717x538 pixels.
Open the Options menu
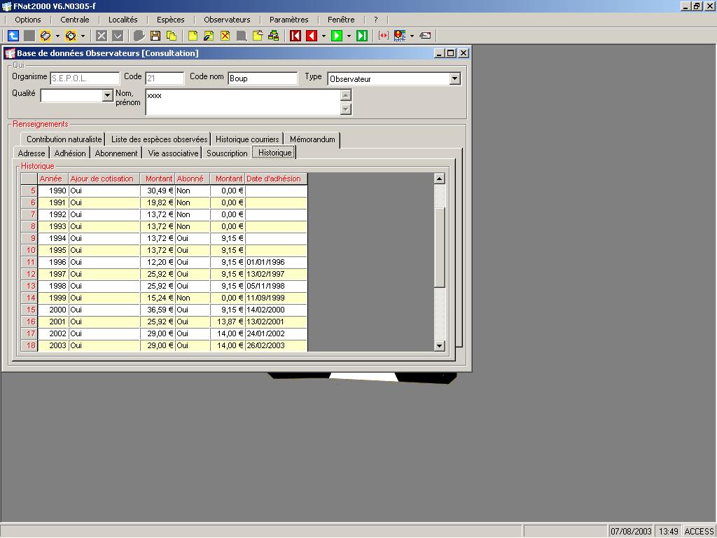(x=28, y=20)
